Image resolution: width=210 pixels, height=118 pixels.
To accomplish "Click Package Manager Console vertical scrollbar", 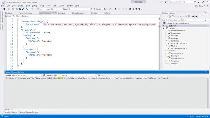I will [x=208, y=93].
